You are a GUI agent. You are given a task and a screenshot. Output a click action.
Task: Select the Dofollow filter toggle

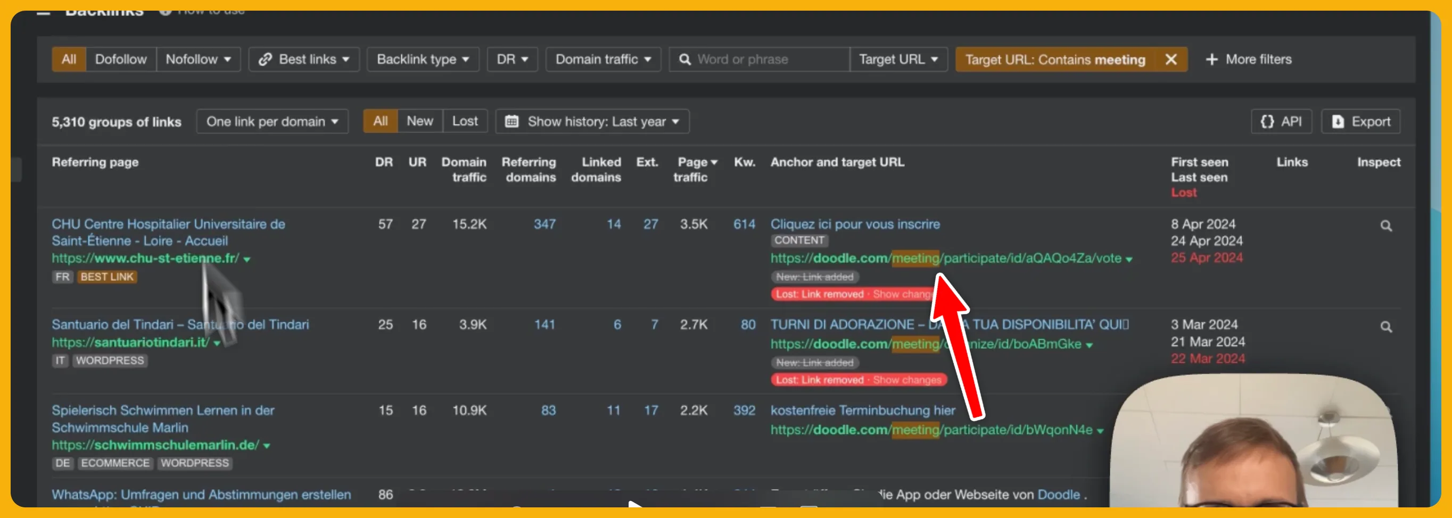(x=121, y=59)
